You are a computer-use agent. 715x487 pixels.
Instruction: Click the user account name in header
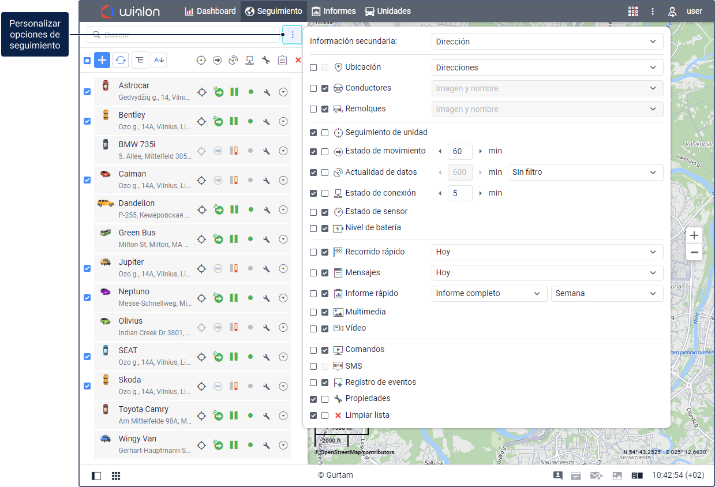(694, 11)
